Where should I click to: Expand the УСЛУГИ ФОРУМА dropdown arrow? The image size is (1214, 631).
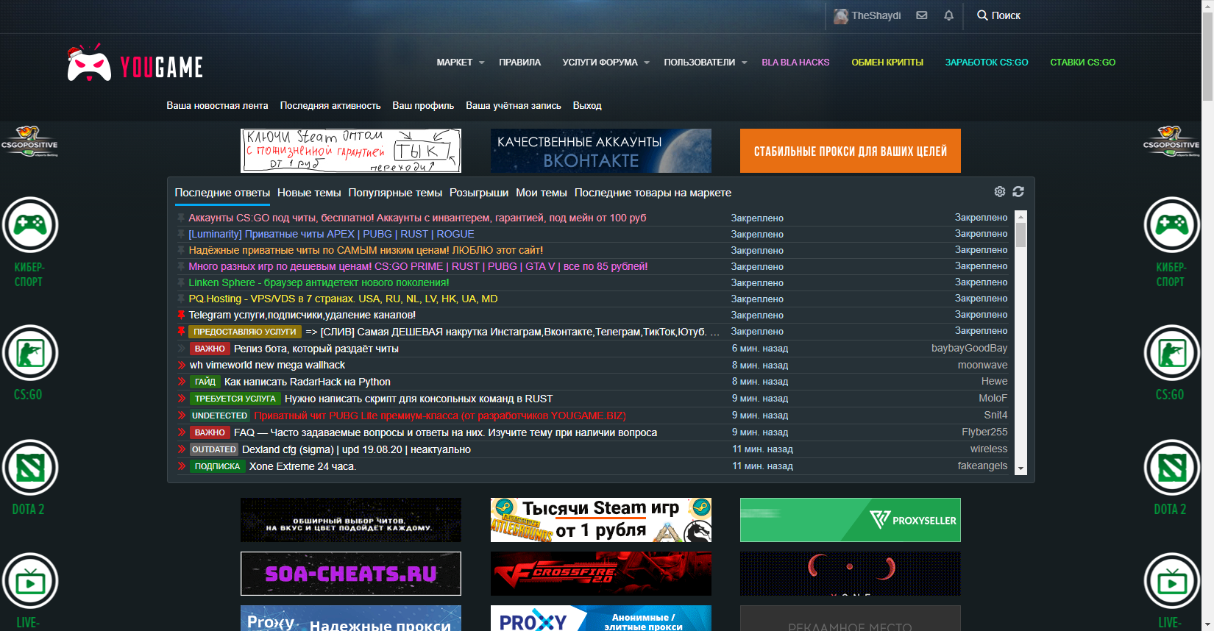pyautogui.click(x=647, y=63)
